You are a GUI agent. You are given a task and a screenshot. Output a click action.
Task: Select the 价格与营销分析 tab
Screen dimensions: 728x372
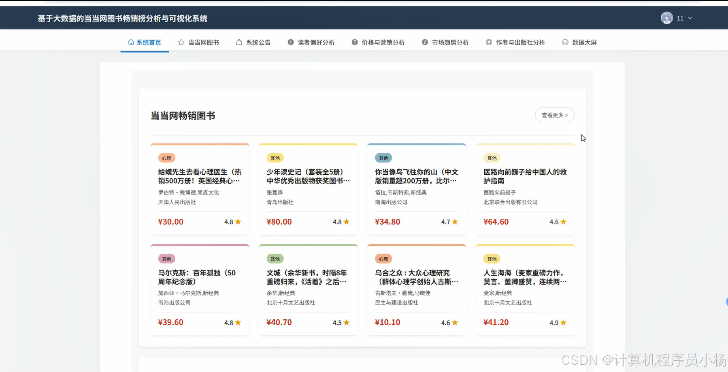378,42
